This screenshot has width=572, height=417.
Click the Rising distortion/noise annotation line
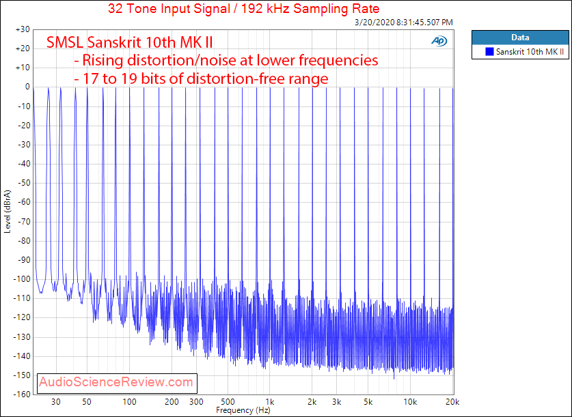[x=226, y=60]
